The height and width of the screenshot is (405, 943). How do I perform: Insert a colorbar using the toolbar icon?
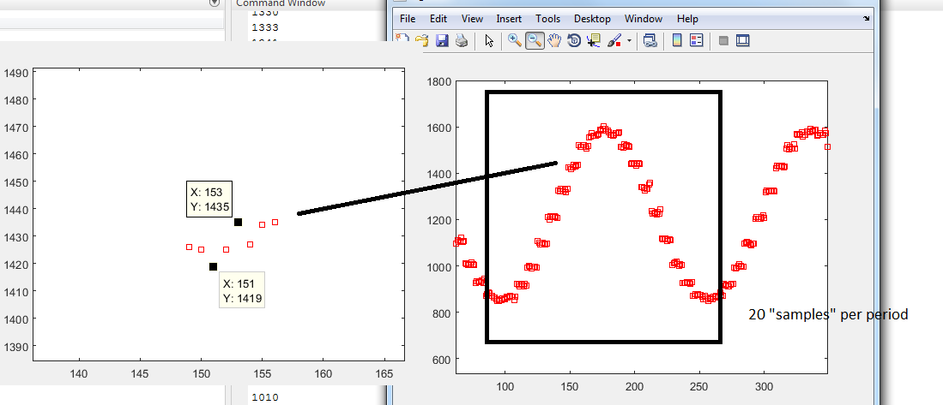677,41
